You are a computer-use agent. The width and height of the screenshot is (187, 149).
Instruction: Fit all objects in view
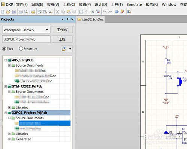tap(40, 12)
